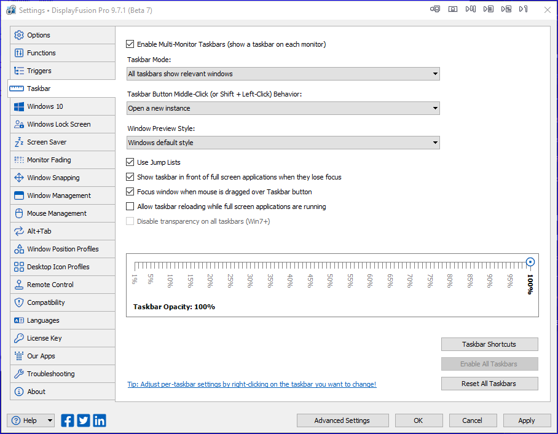Open the Facebook icon link

(68, 420)
